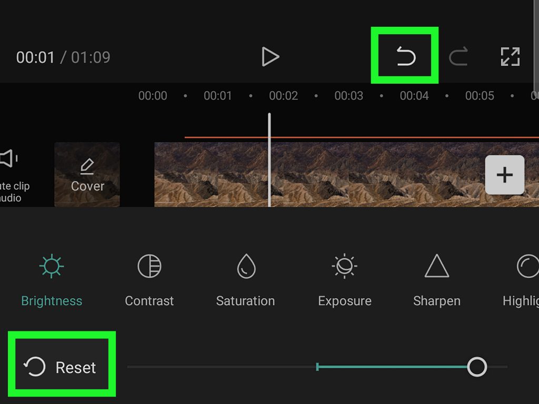
Task: Add a new clip with the plus button
Action: pyautogui.click(x=504, y=175)
